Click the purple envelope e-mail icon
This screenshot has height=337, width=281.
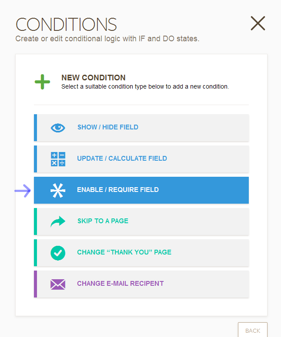[58, 284]
